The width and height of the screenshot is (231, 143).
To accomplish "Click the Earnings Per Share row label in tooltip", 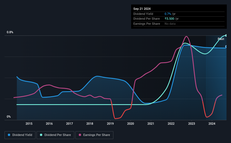I will tap(147, 24).
